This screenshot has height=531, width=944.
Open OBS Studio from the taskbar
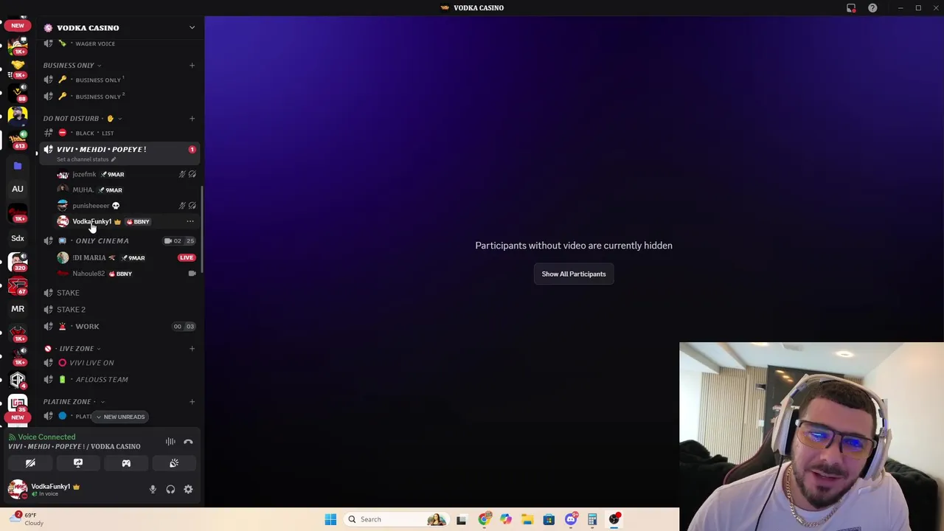614,519
